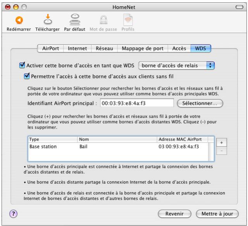Click the MAC address 03:00:93:e8:4a:f3 cell
The image size is (248, 226).
coord(179,147)
